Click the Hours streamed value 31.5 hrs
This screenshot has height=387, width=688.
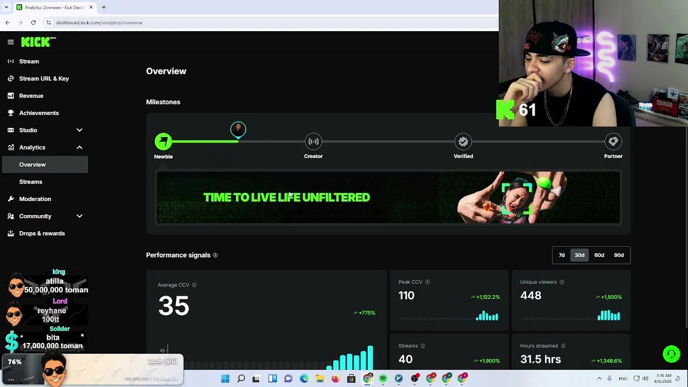541,360
